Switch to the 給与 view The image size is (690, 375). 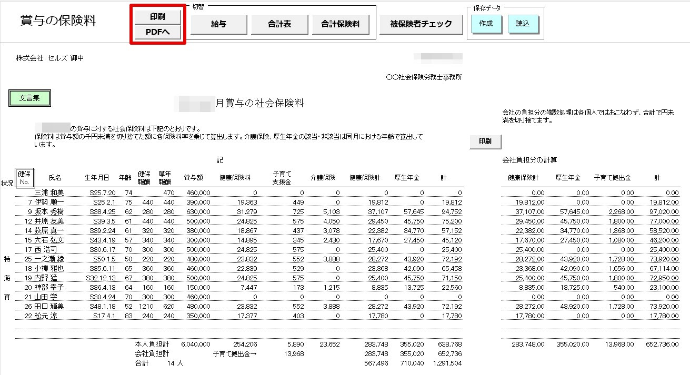point(218,24)
